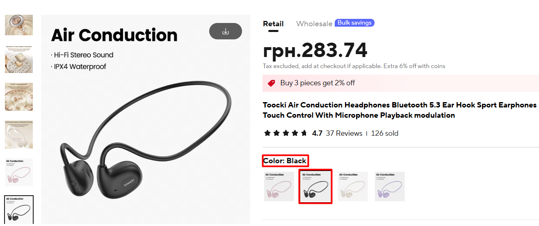The width and height of the screenshot is (539, 226).
Task: Select the black Air Conduction thumbnail in the left strip
Action: 19,210
